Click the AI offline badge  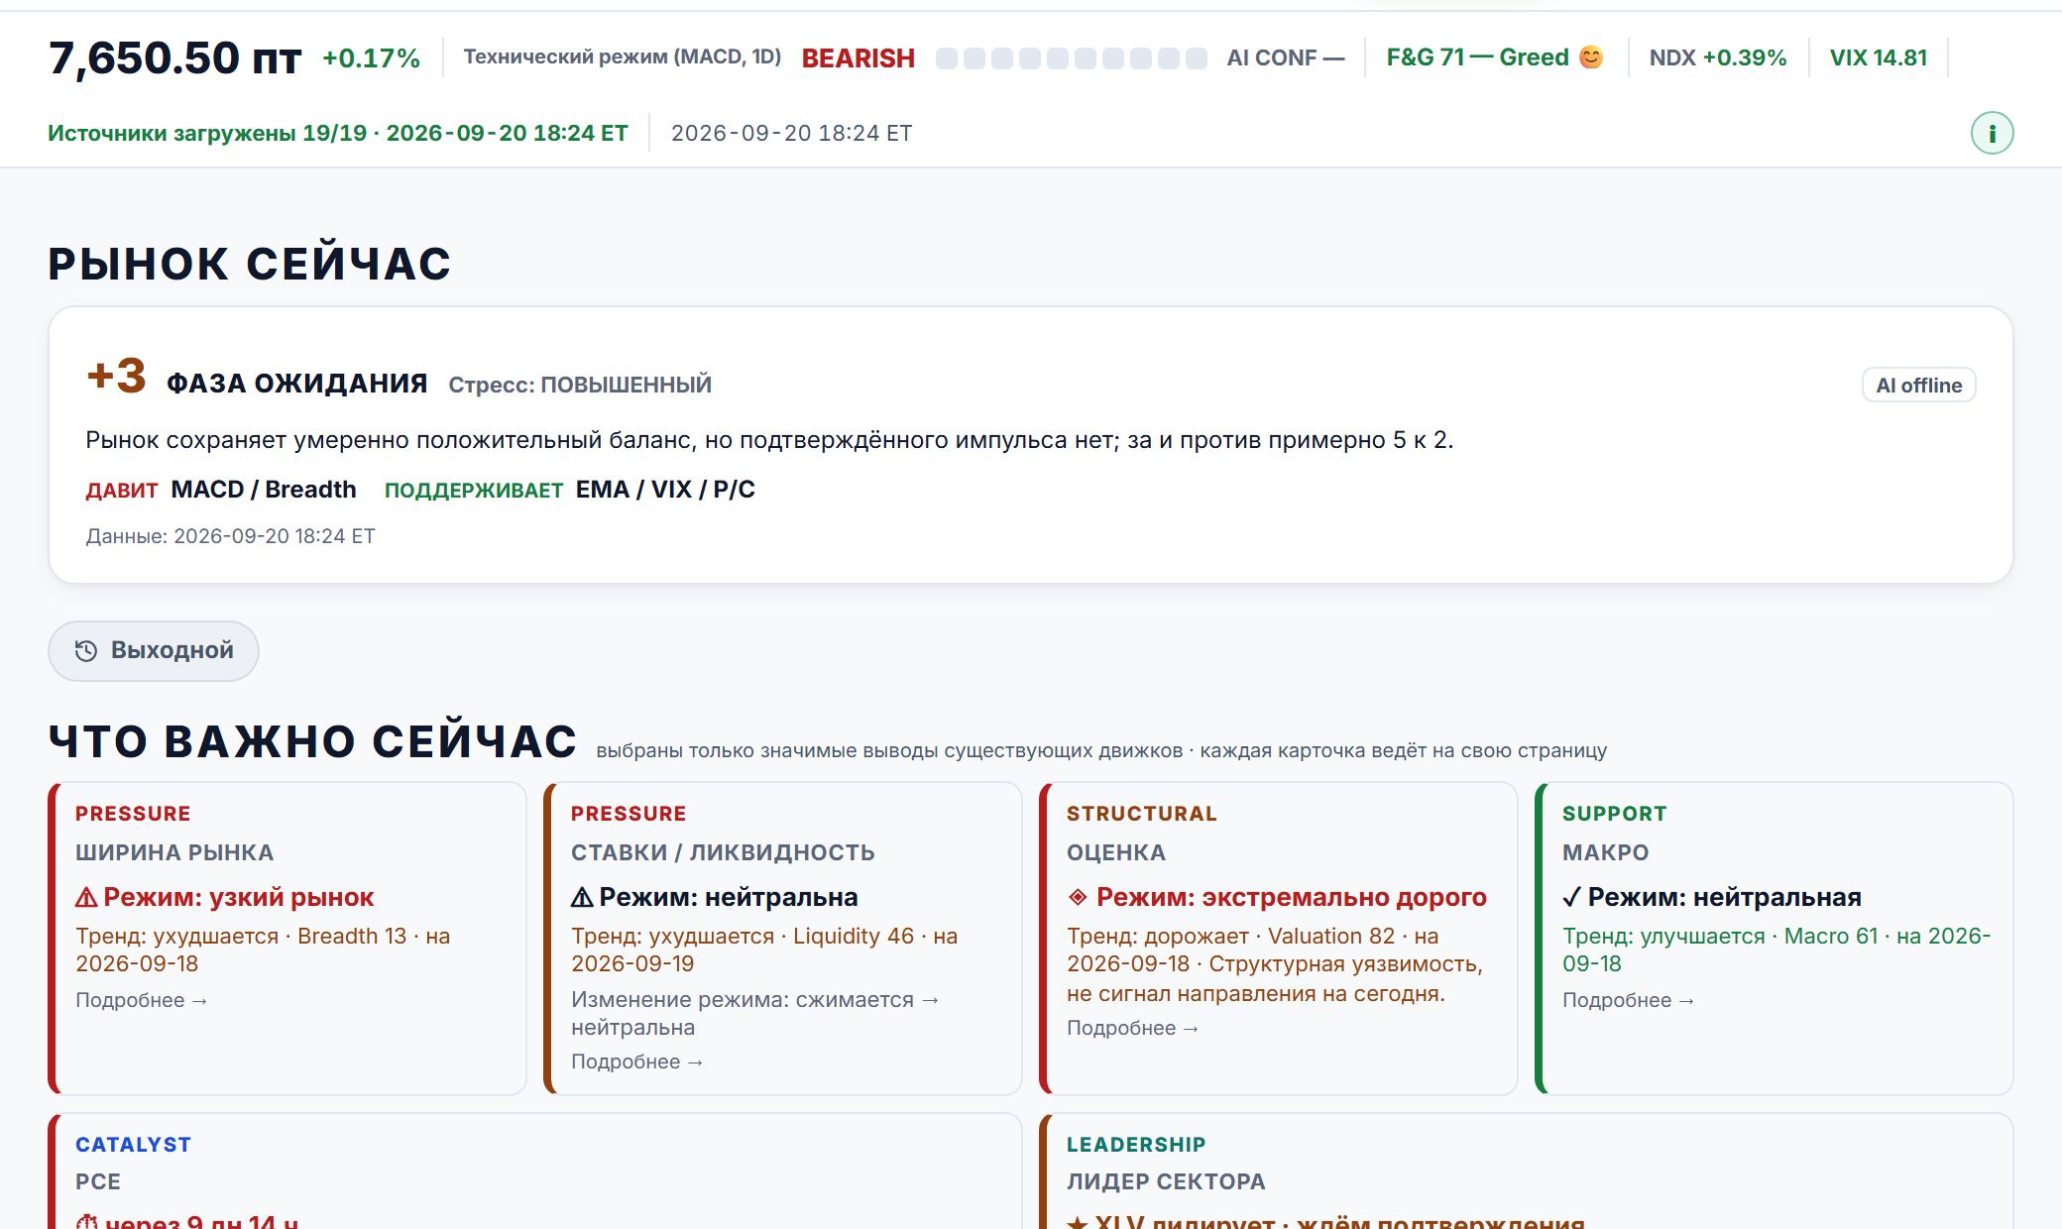[x=1918, y=385]
